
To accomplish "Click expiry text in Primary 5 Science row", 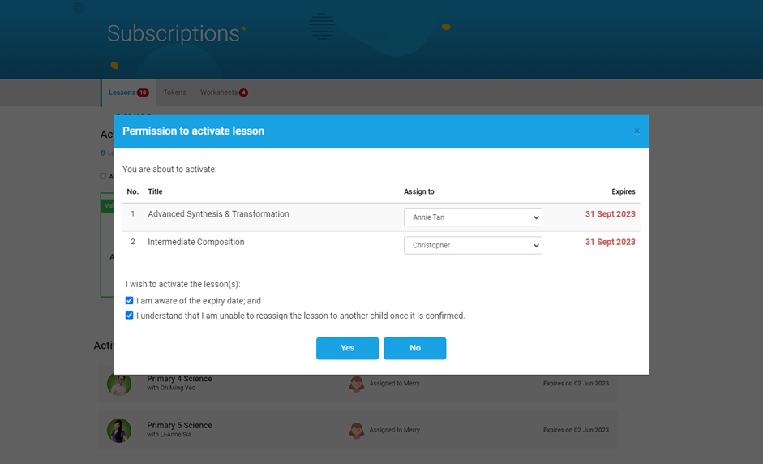I will (x=577, y=431).
